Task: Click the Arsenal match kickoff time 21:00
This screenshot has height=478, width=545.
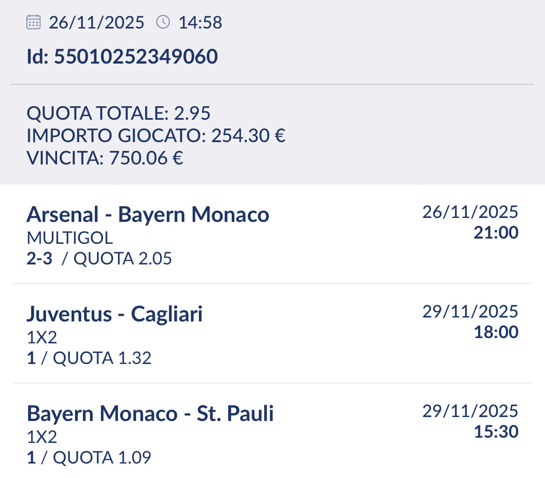Action: (x=496, y=232)
